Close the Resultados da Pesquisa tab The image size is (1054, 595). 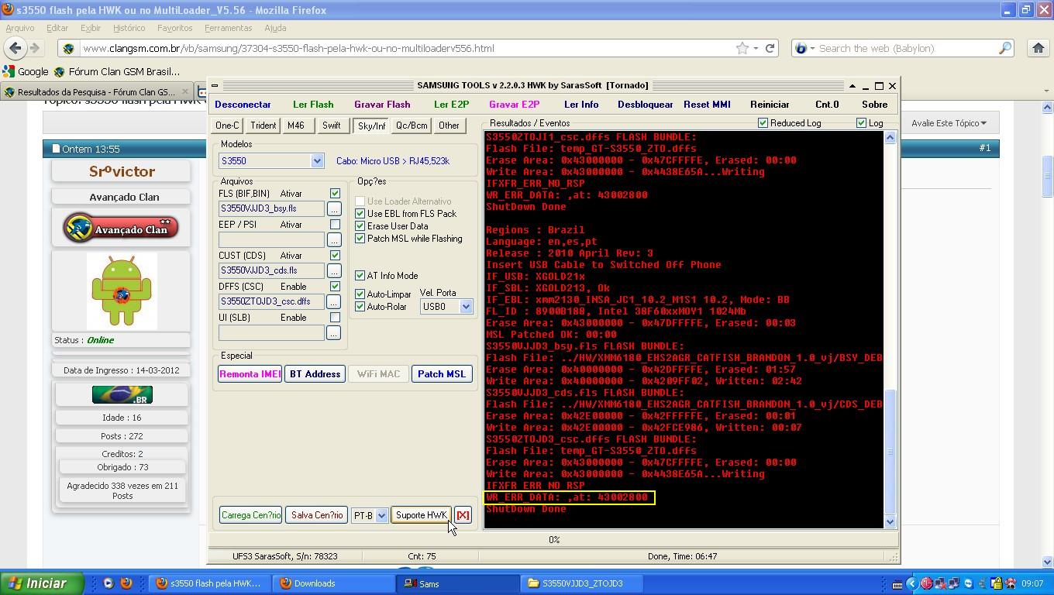tap(184, 91)
